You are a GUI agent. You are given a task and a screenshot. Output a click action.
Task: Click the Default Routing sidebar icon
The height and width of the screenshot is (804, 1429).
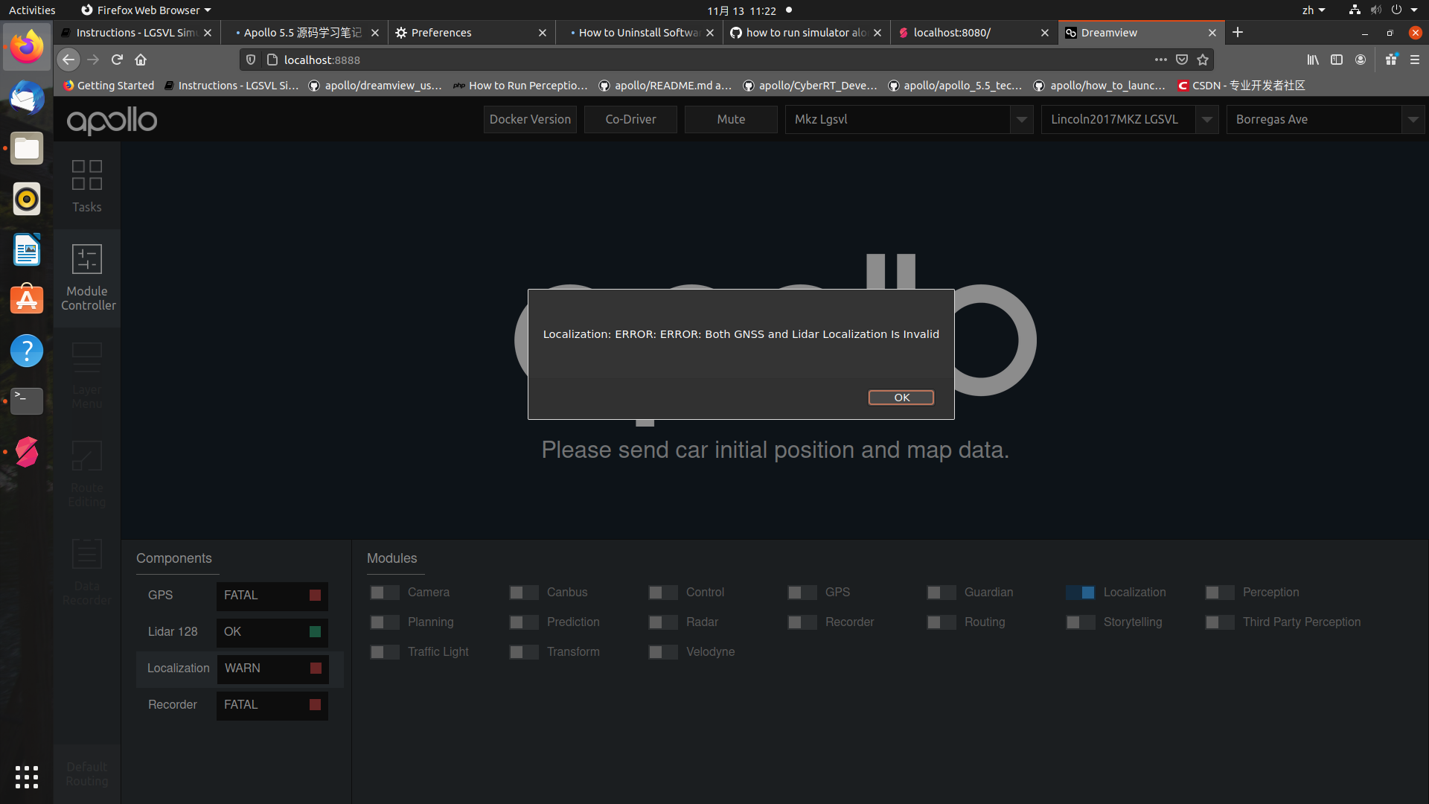(86, 774)
